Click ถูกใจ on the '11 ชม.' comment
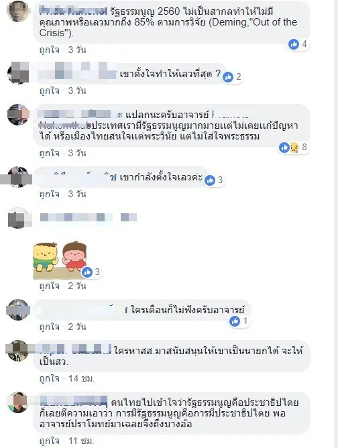This screenshot has width=338, height=448. coord(50,441)
